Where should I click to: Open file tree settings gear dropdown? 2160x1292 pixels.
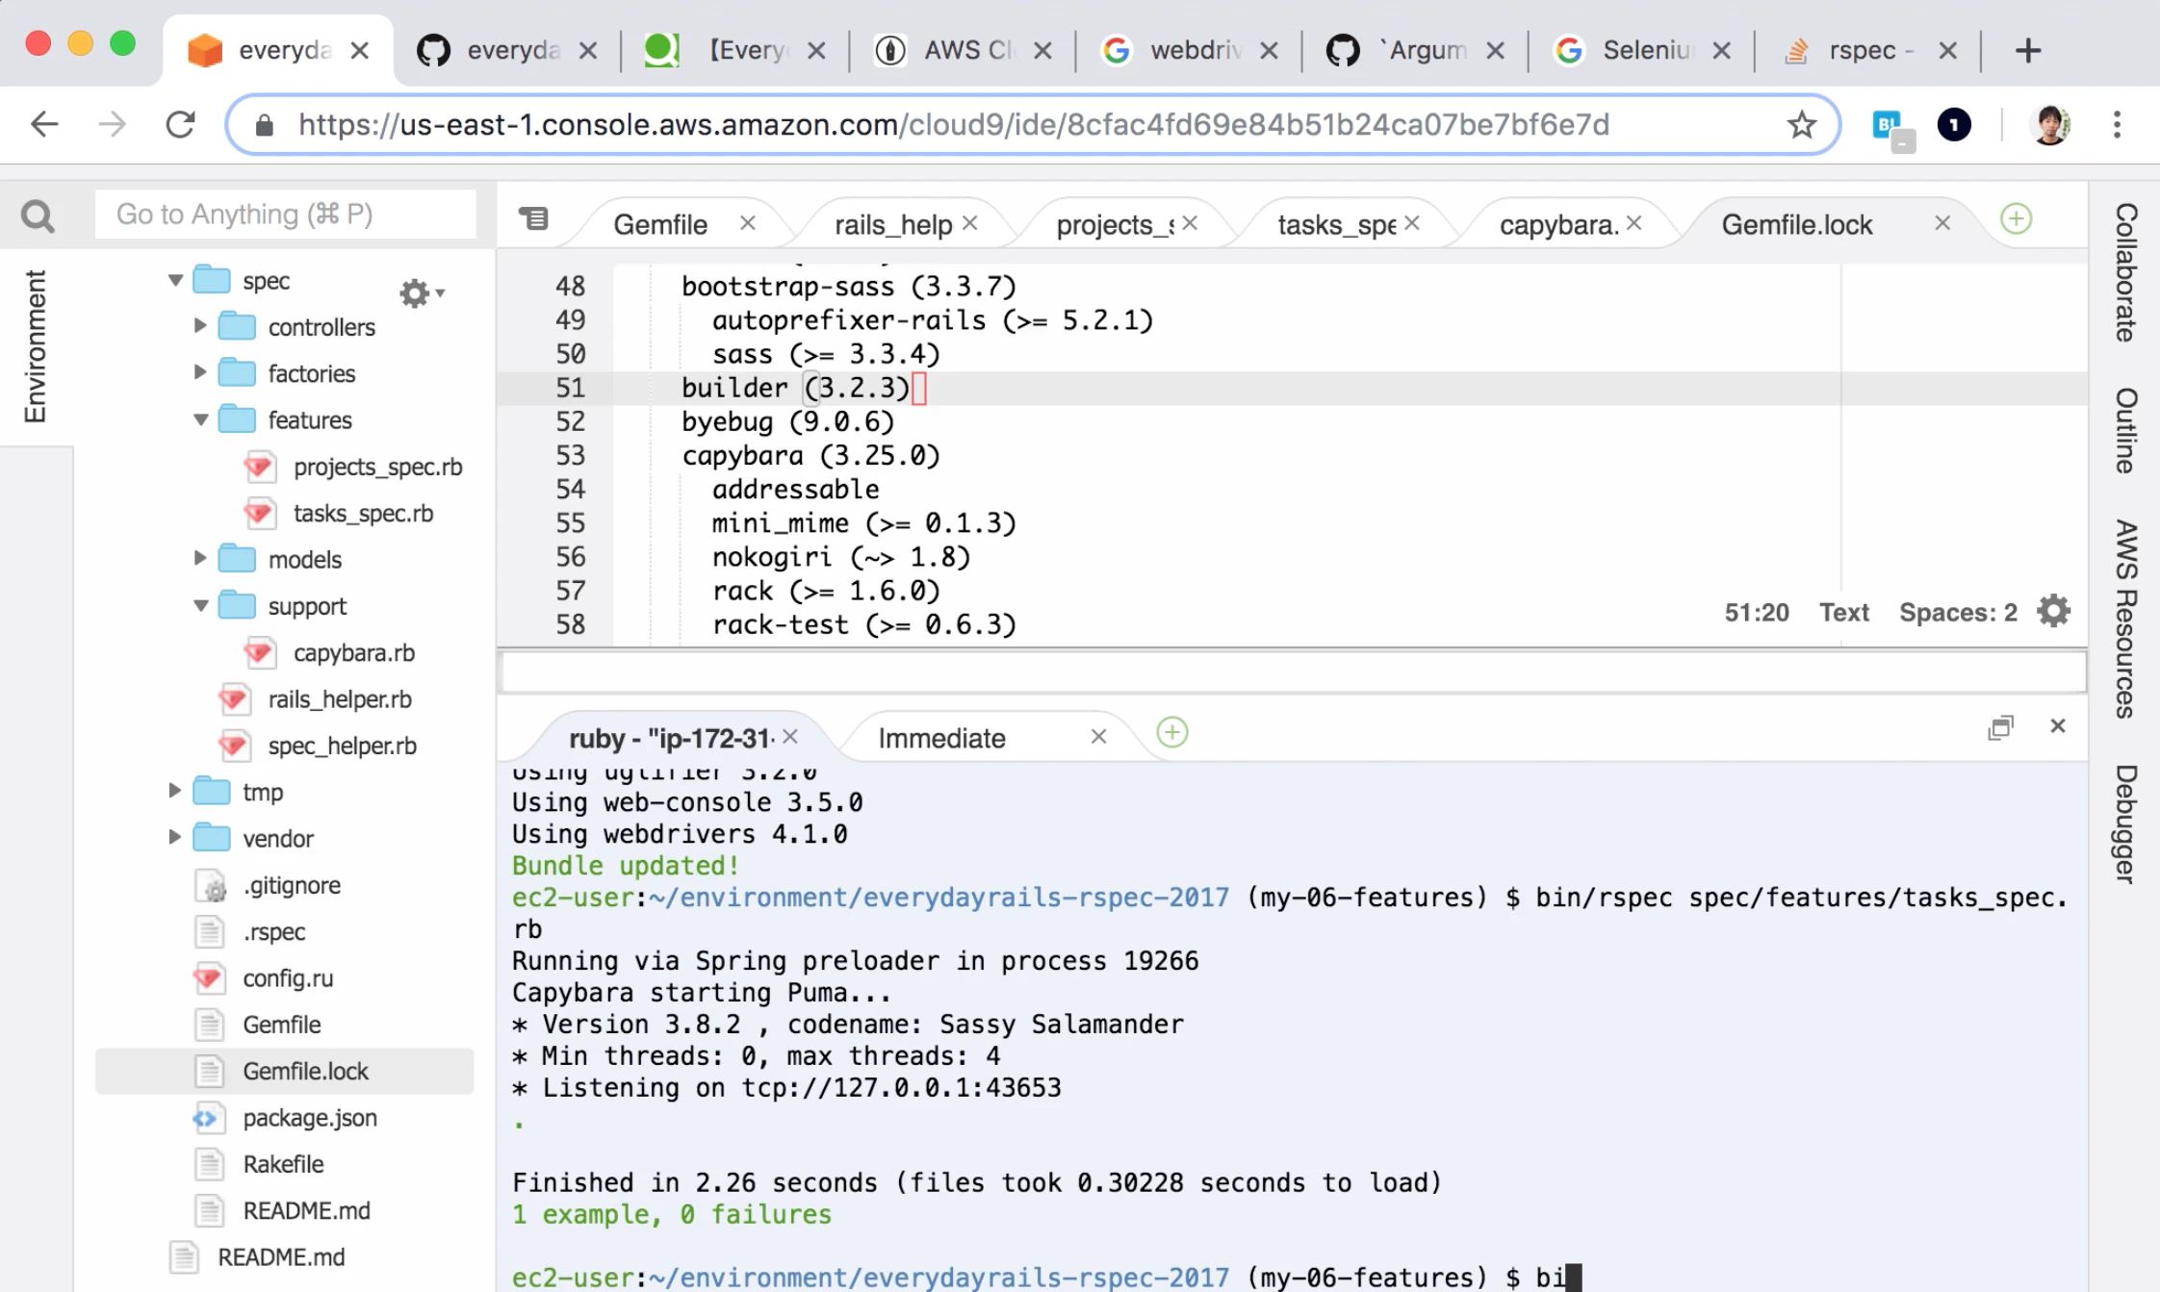[x=422, y=292]
